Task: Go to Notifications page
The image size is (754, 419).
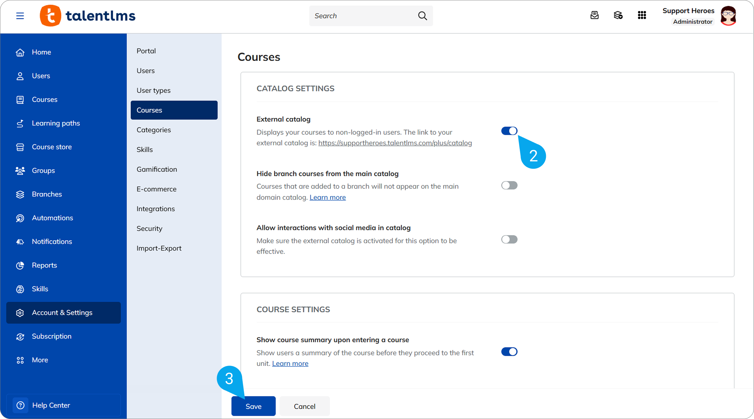Action: click(x=63, y=242)
